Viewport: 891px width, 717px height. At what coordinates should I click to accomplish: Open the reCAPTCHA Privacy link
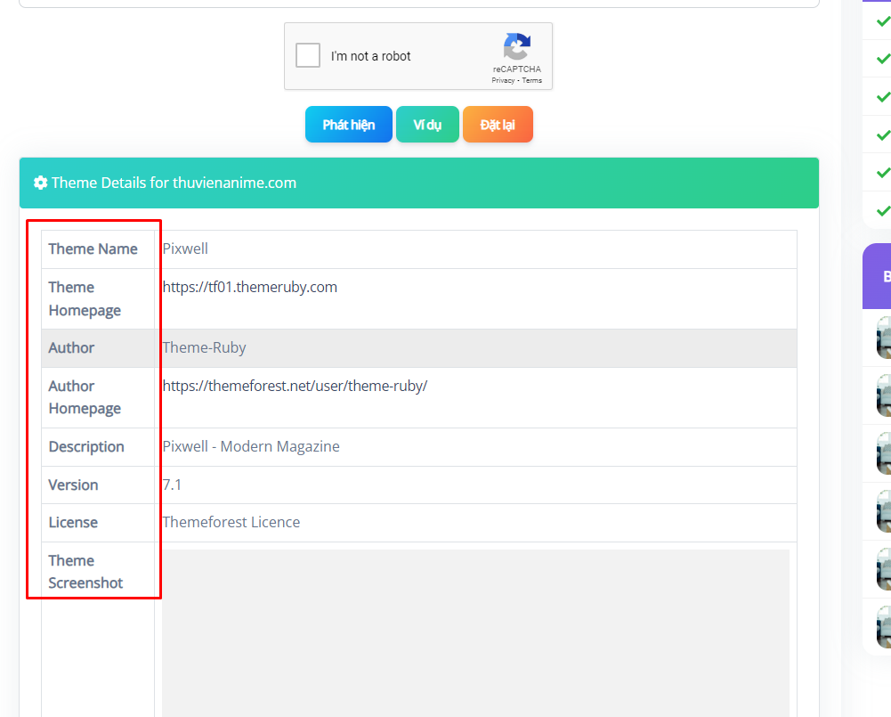coord(503,81)
